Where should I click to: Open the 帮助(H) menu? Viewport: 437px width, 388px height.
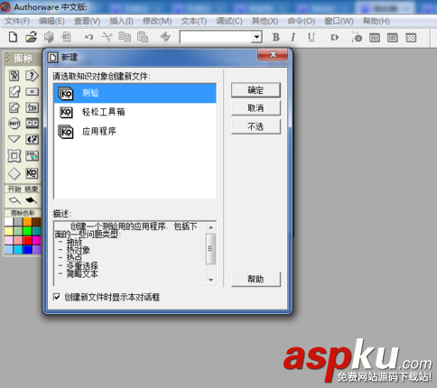[377, 21]
